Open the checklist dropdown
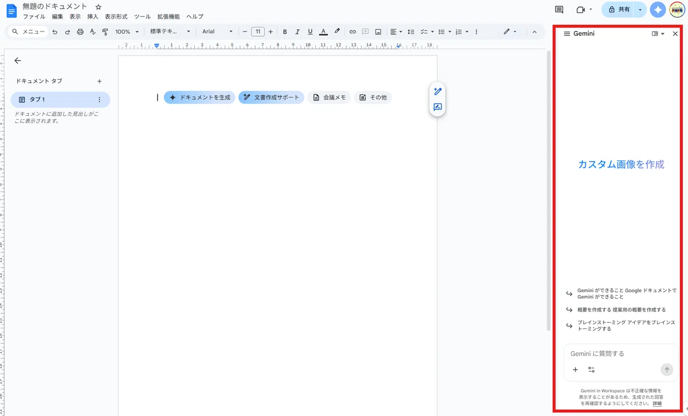688x416 pixels. tap(427, 32)
